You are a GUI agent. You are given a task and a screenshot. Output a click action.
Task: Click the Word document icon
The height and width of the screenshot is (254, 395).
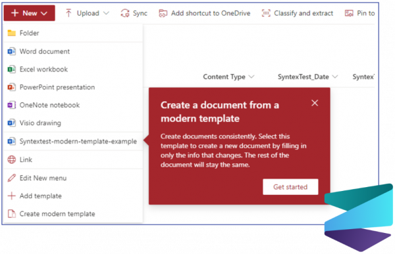(12, 51)
